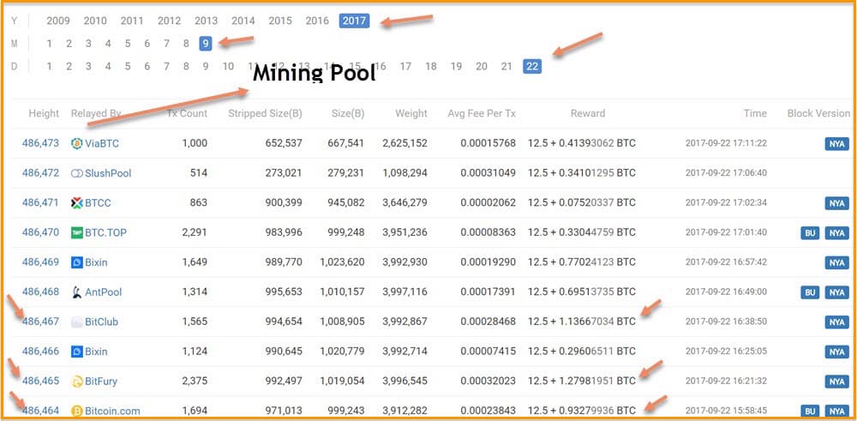Open the SlushPool pool link
857x421 pixels.
coord(108,173)
